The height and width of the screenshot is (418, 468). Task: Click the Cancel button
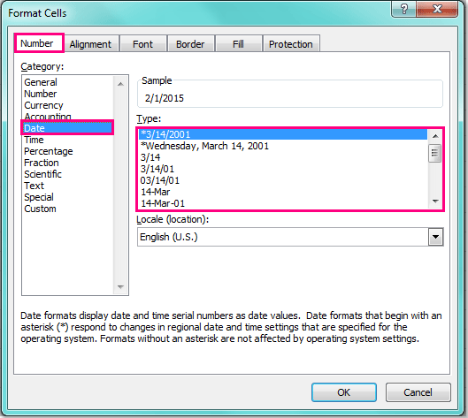pyautogui.click(x=418, y=392)
